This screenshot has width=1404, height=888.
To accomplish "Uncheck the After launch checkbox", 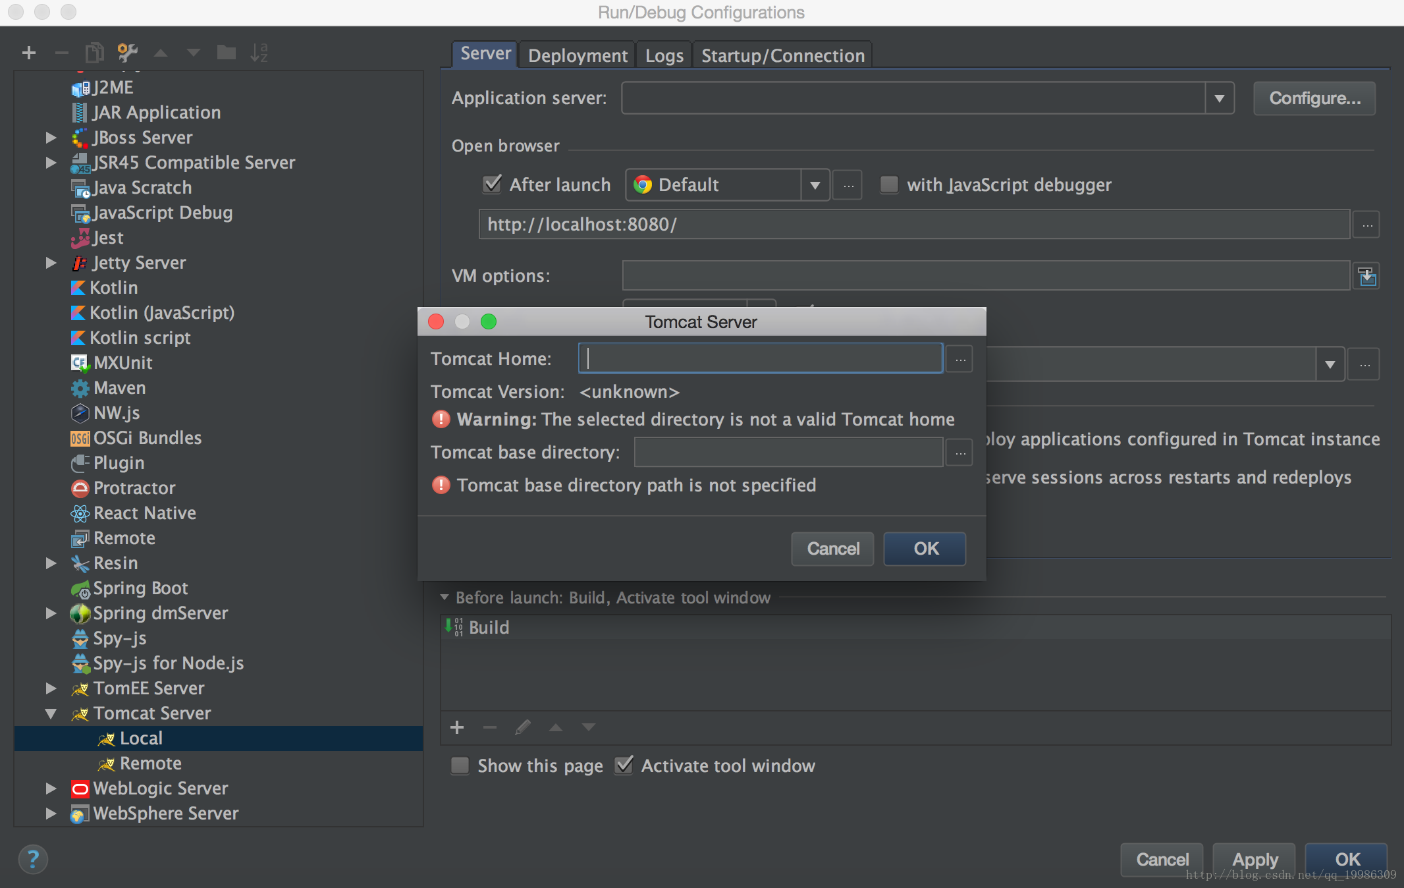I will (x=493, y=184).
